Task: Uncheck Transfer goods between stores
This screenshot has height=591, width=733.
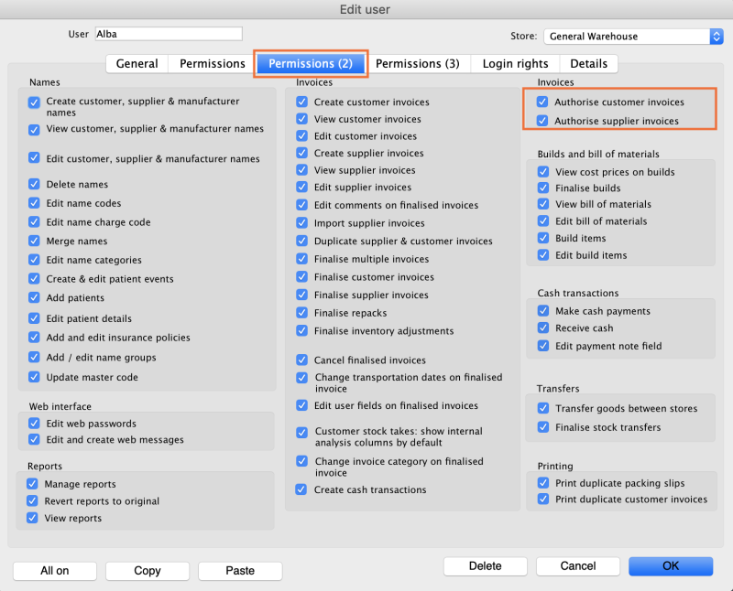Action: 542,409
